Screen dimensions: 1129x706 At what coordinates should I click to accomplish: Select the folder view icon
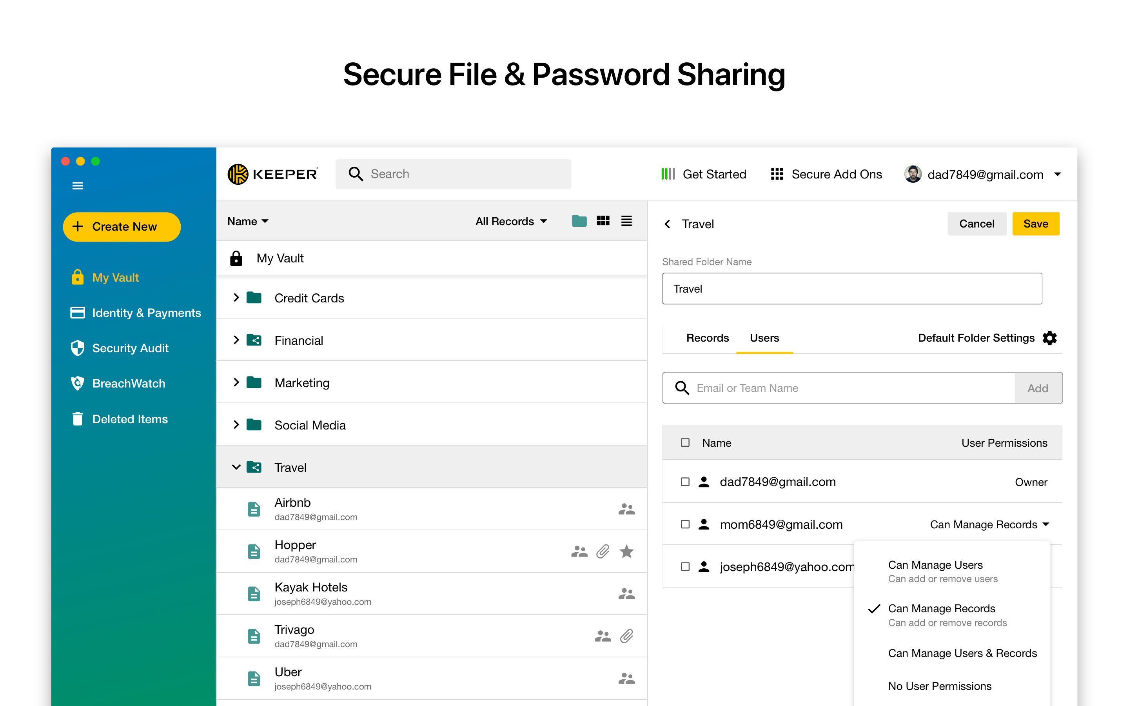(x=579, y=221)
